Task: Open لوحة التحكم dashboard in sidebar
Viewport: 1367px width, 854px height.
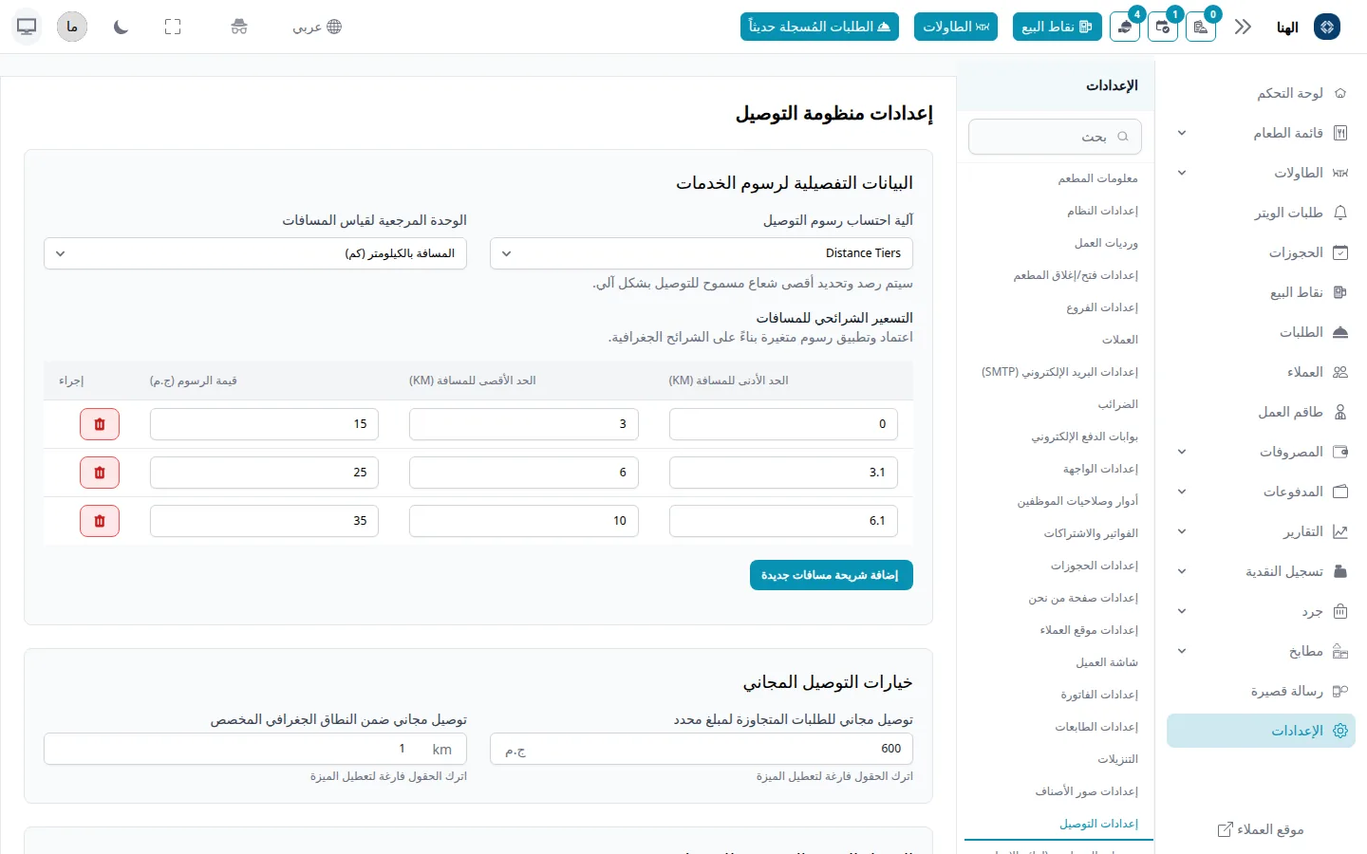Action: [1262, 93]
